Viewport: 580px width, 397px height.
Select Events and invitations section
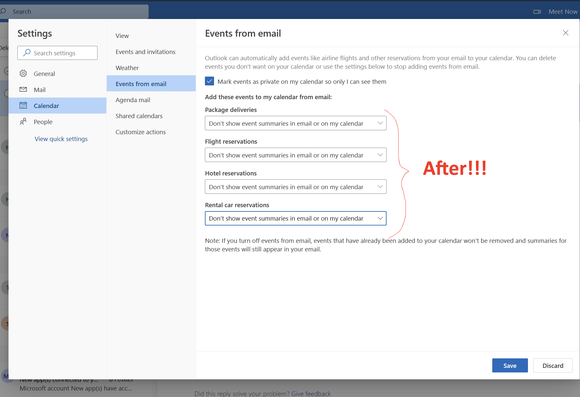pos(151,52)
